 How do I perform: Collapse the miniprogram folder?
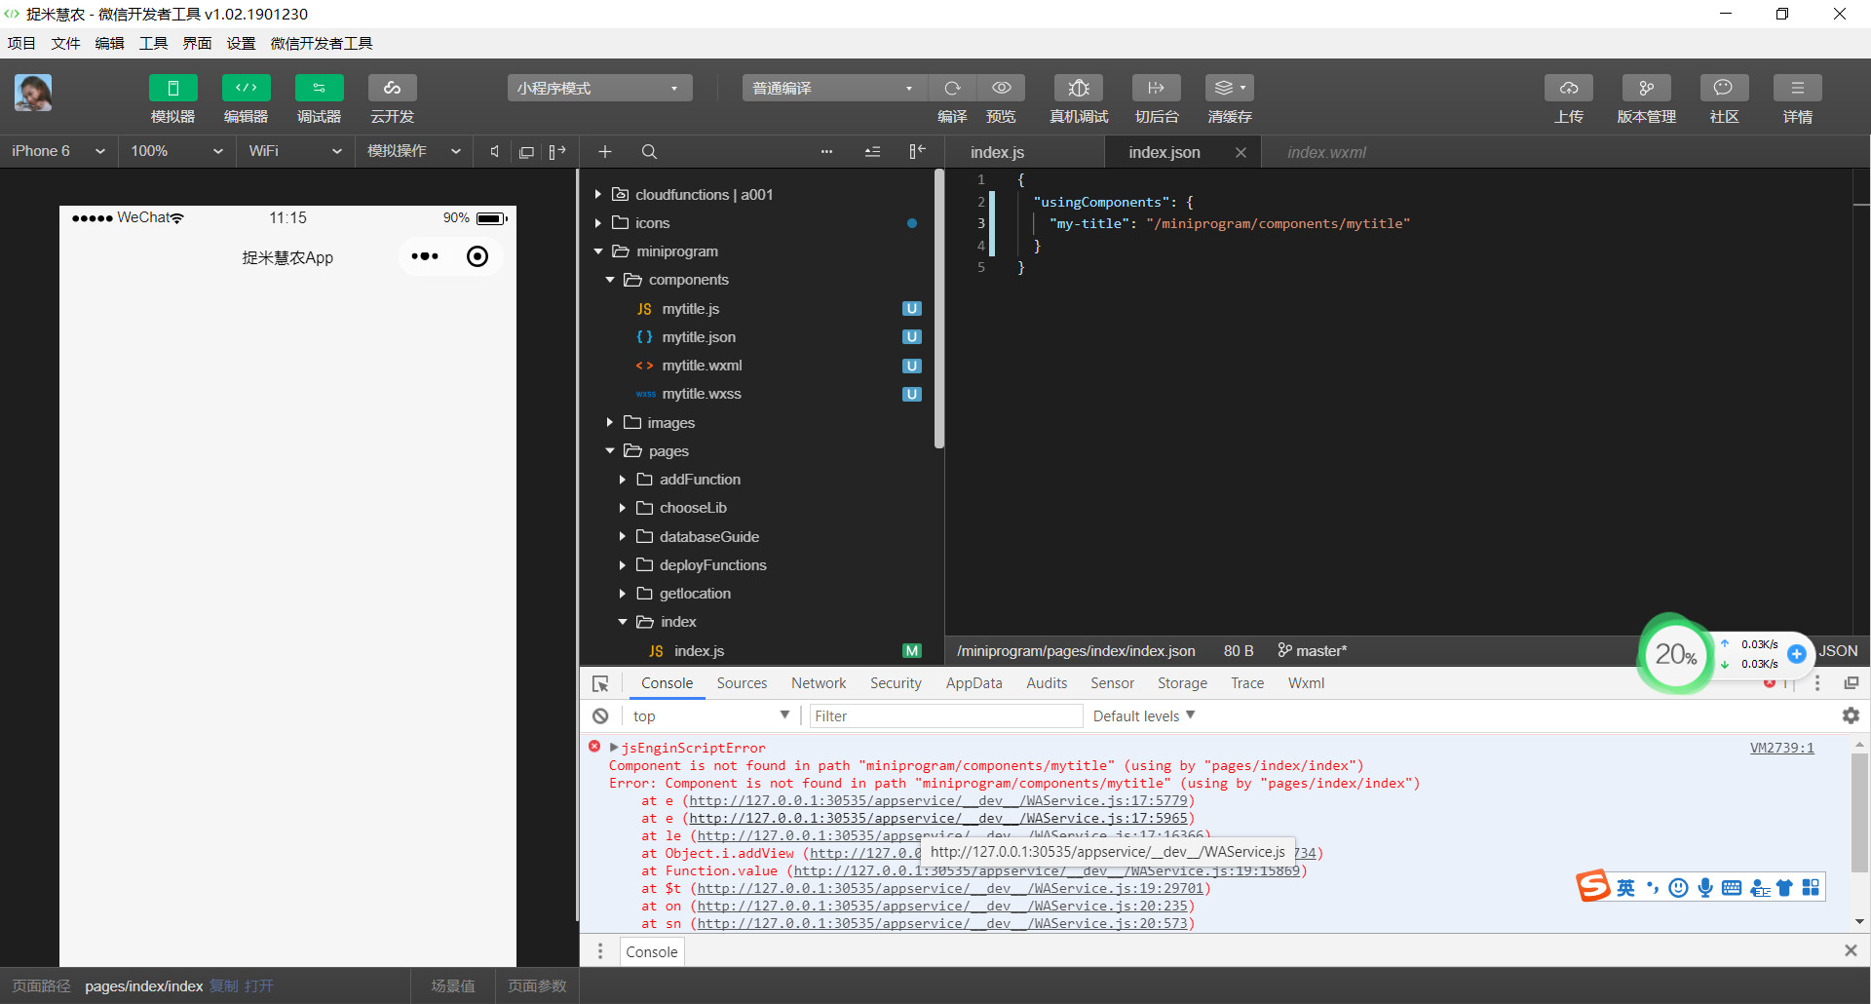point(676,251)
